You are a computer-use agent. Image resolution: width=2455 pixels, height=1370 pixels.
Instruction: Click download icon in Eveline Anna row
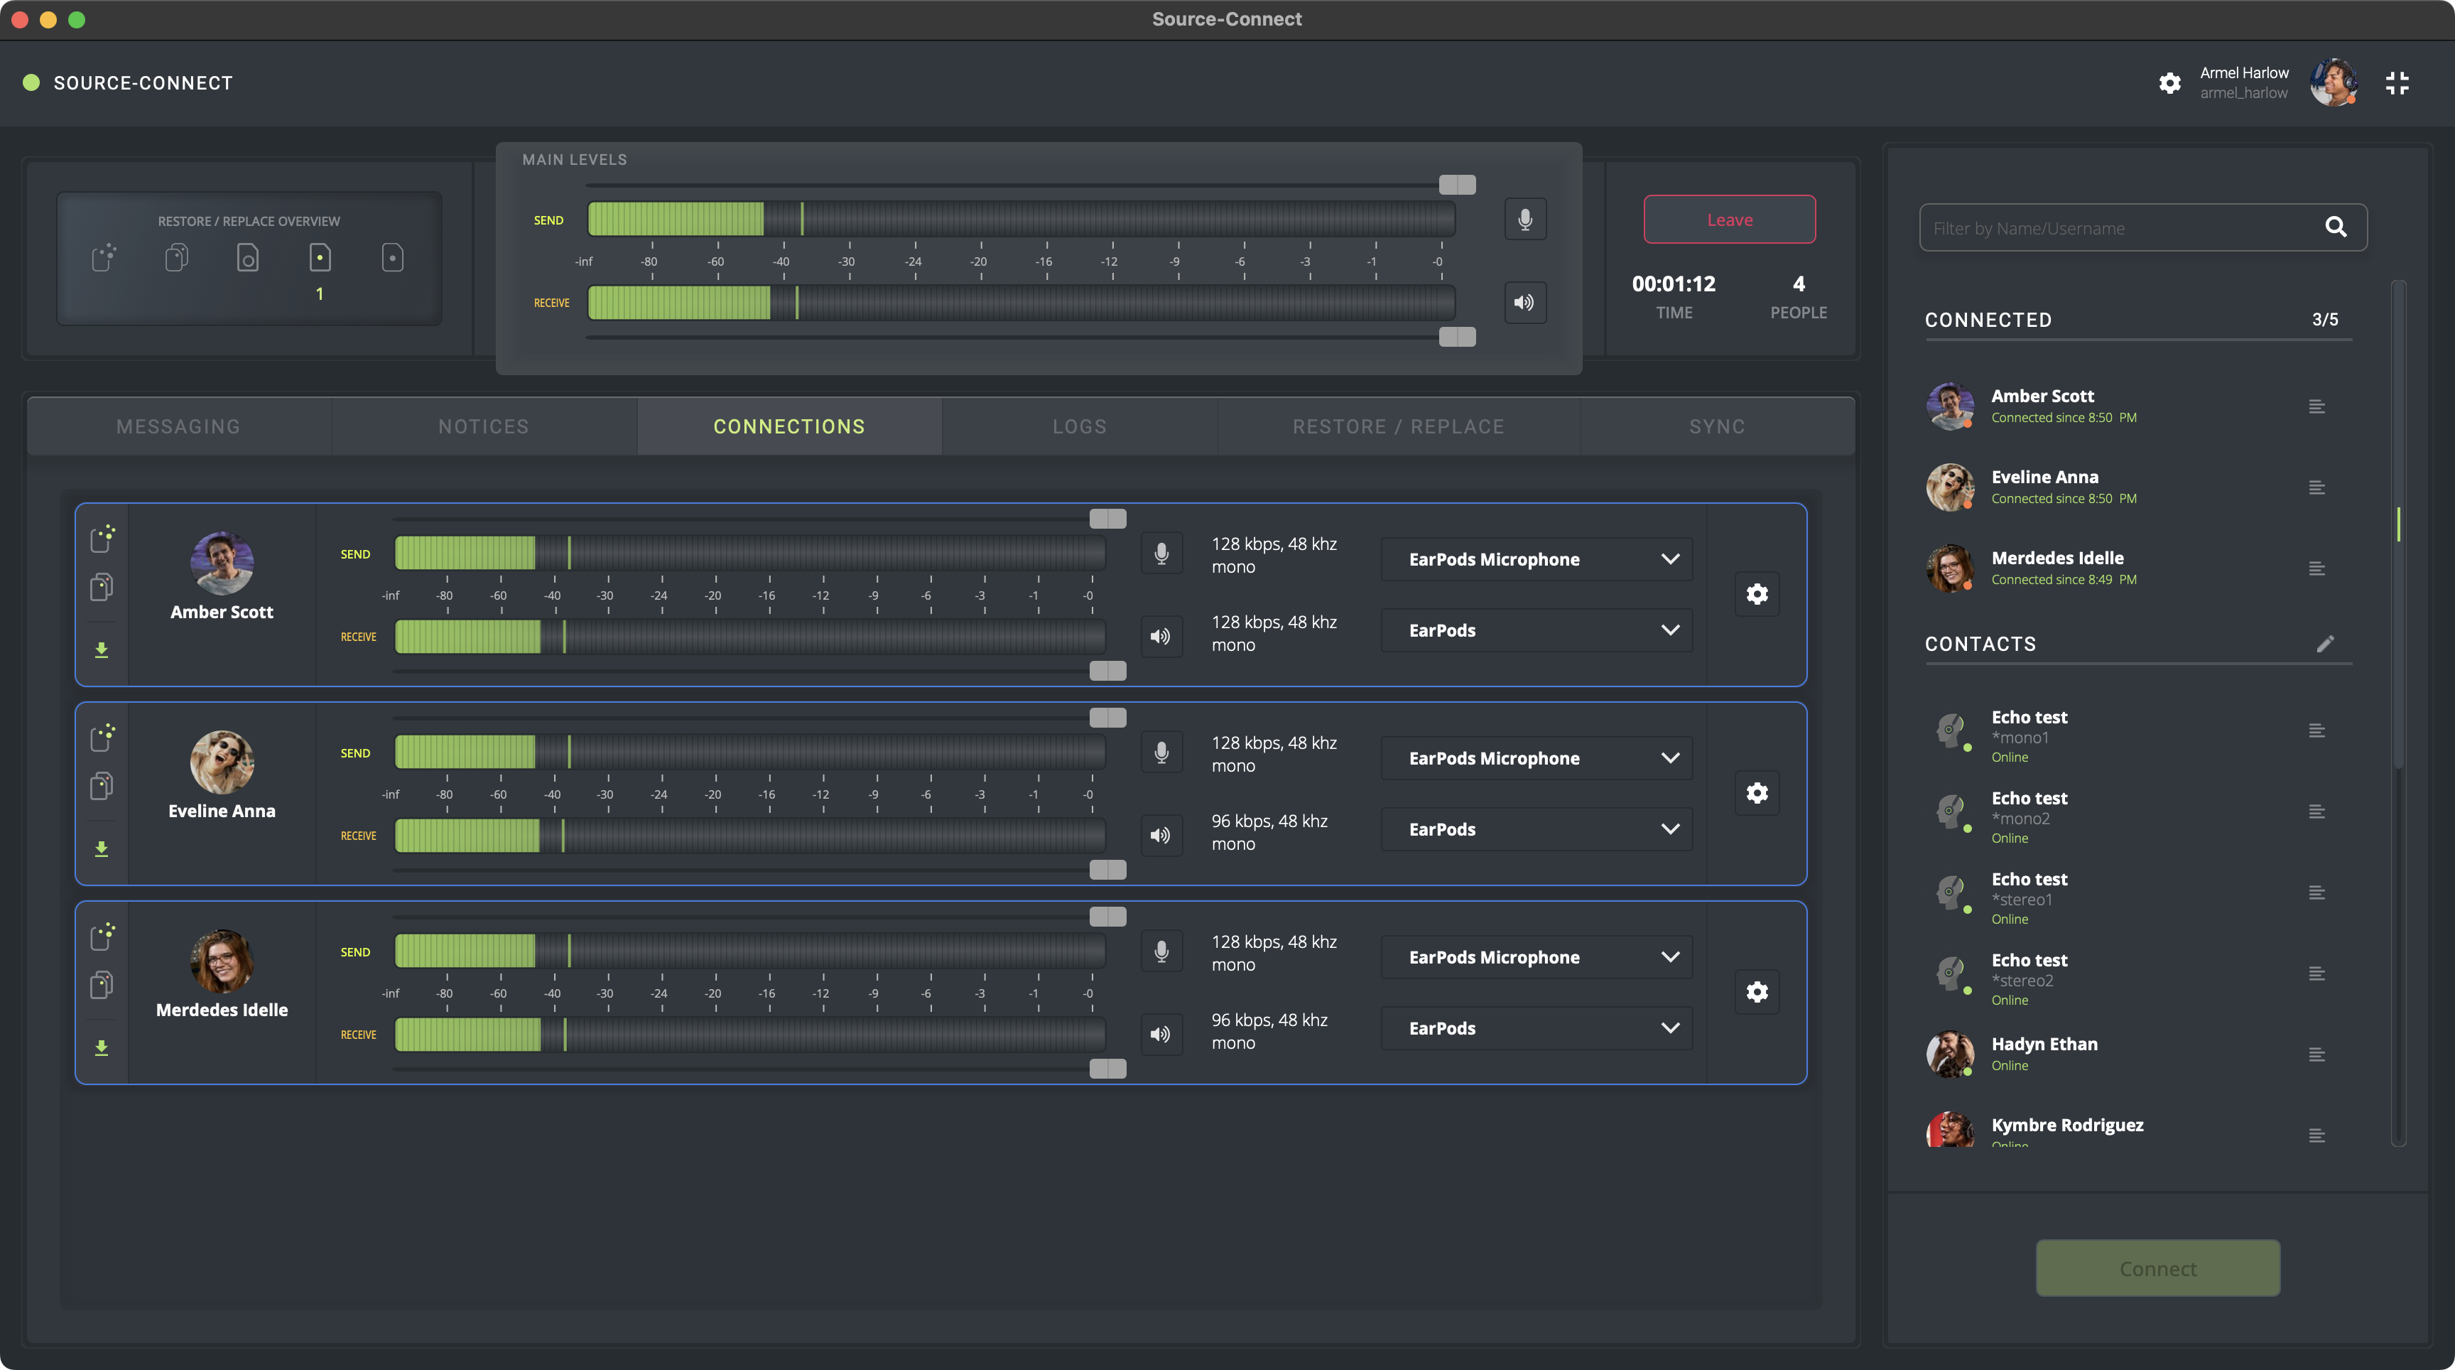pos(102,848)
